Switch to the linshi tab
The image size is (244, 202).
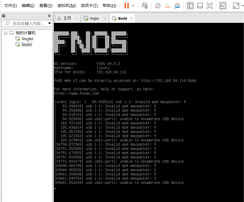123,18
